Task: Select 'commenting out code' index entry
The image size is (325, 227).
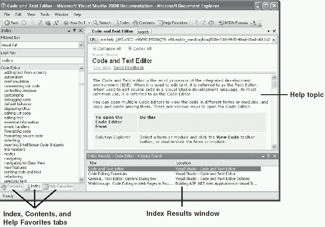Action: click(x=22, y=86)
